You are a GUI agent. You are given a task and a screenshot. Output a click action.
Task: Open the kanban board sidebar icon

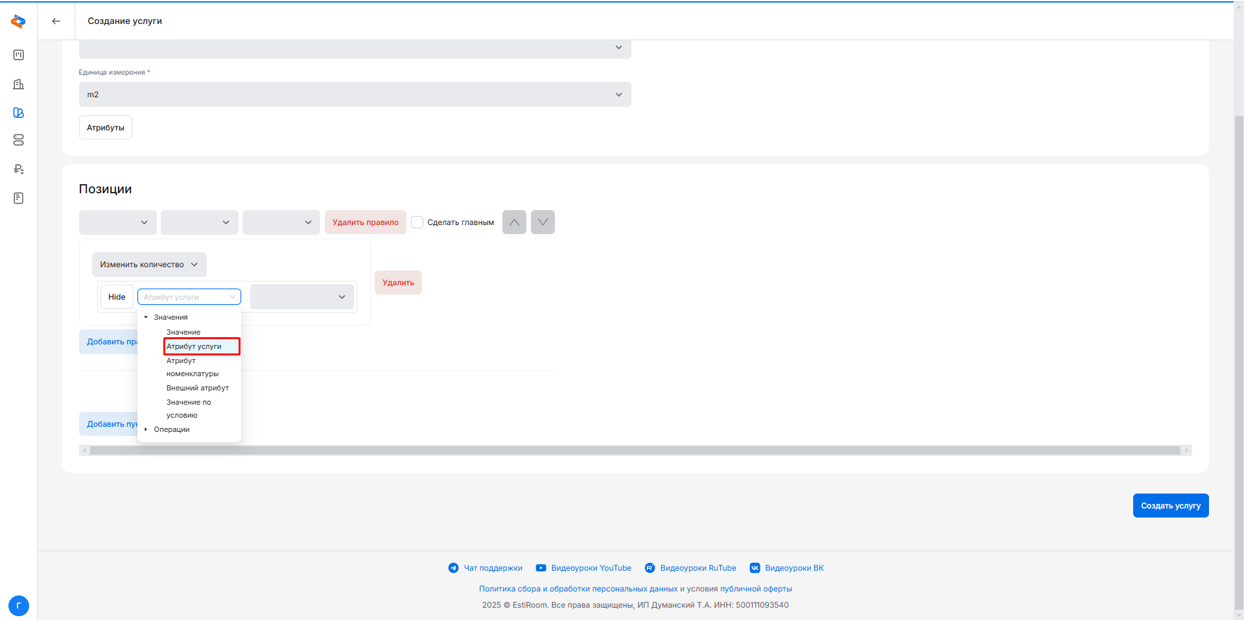pyautogui.click(x=19, y=55)
